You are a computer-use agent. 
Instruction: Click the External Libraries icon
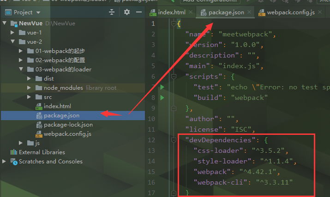tap(14, 152)
